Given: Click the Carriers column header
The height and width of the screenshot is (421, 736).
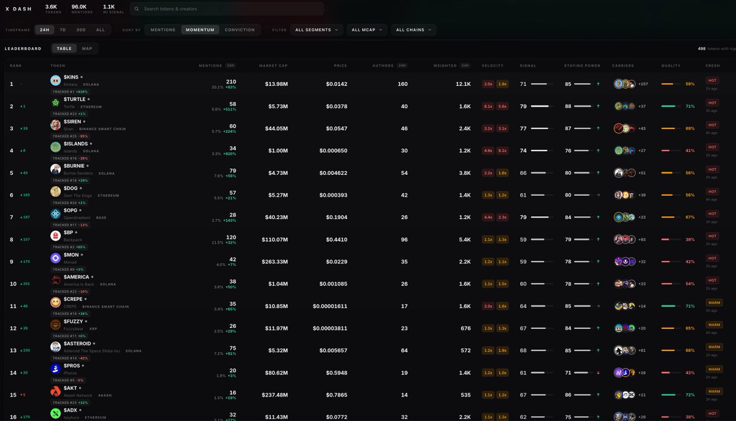Looking at the screenshot, I should [623, 65].
